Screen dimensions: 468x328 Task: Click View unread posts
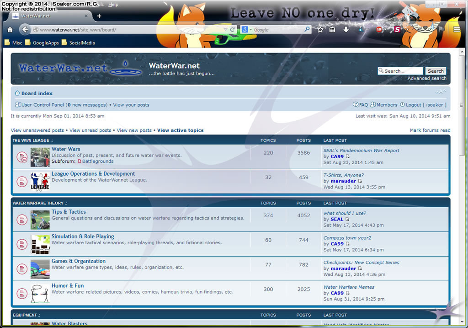[90, 130]
